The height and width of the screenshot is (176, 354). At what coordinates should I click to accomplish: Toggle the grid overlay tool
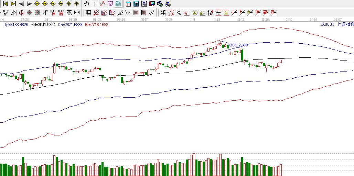136,13
